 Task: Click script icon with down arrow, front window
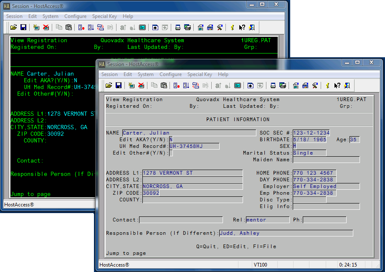pos(186,86)
